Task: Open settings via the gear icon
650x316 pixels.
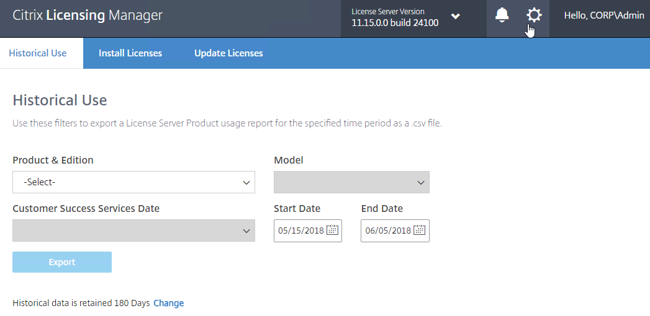Action: [534, 15]
